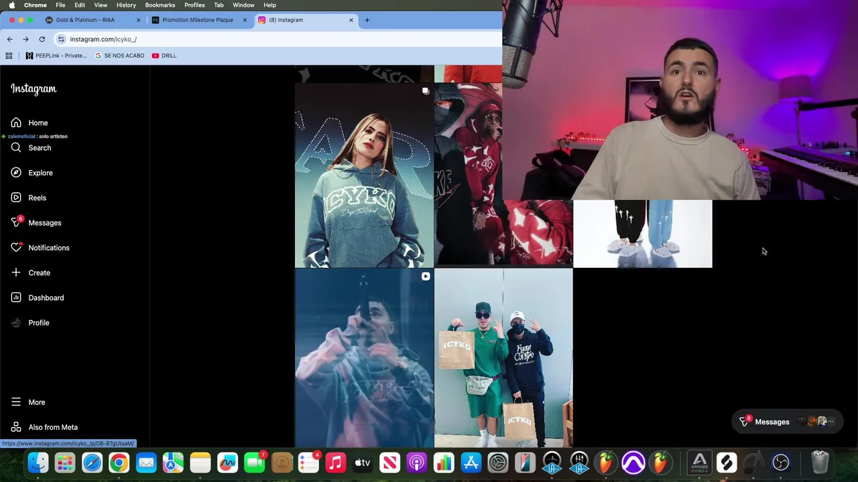
Task: Open Trash in the Dock
Action: 820,463
